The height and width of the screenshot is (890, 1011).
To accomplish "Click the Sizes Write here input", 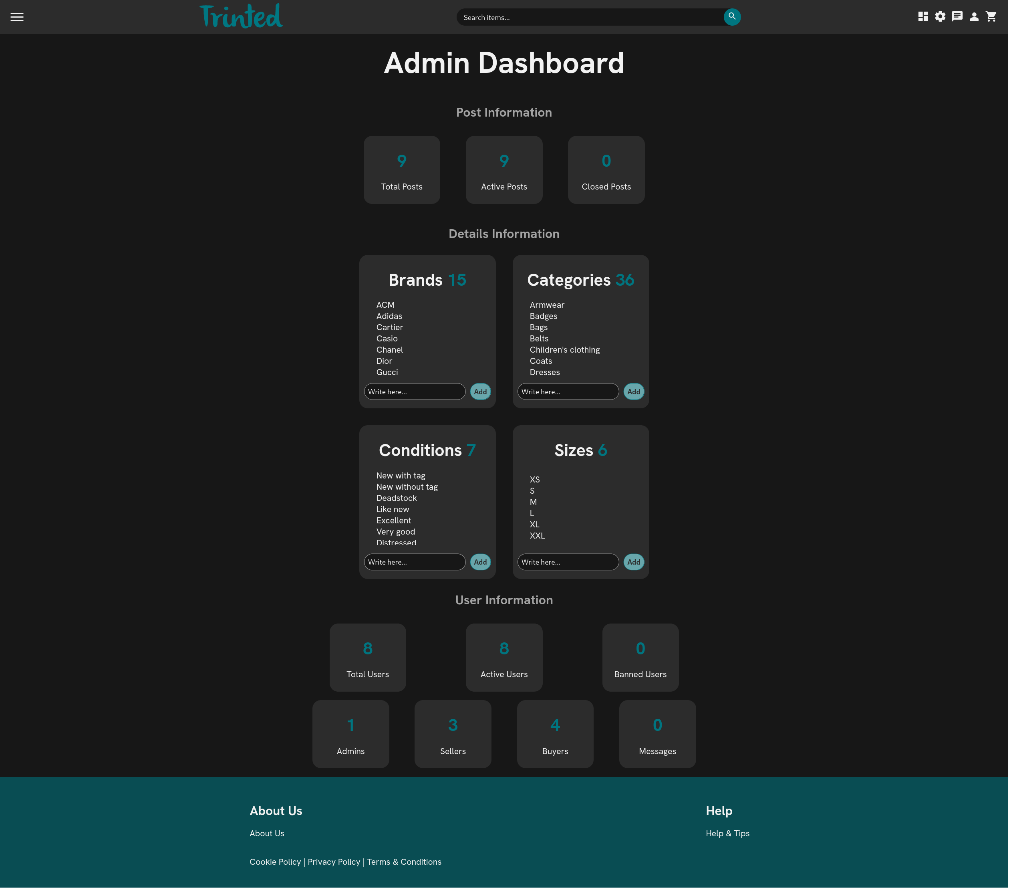I will coord(568,562).
